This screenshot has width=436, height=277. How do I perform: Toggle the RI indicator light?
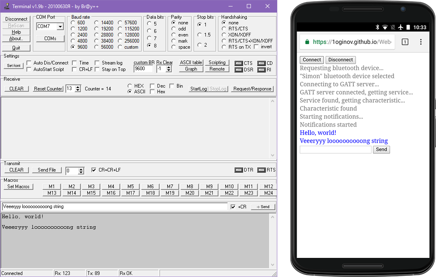tap(261, 70)
